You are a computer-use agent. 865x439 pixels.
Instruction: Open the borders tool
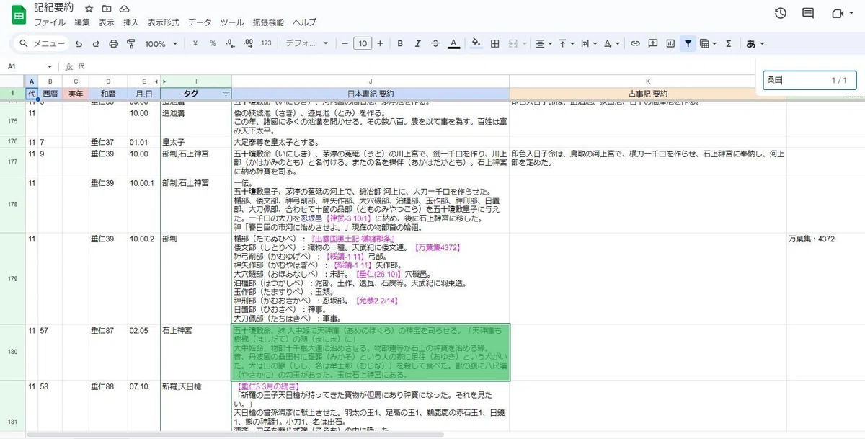pos(495,44)
